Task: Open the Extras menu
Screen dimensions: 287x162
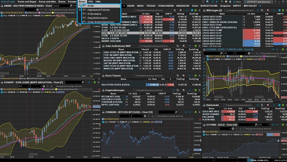Action: pos(61,2)
